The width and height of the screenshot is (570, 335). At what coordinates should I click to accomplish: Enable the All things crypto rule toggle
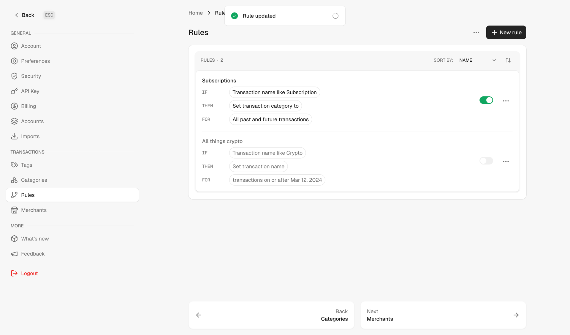(x=486, y=160)
